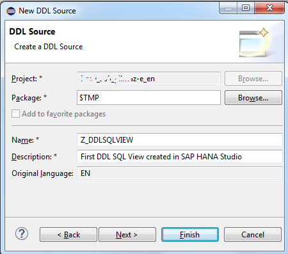Viewport: 288px width, 254px height.
Task: Click the Original language field EN
Action: click(180, 173)
